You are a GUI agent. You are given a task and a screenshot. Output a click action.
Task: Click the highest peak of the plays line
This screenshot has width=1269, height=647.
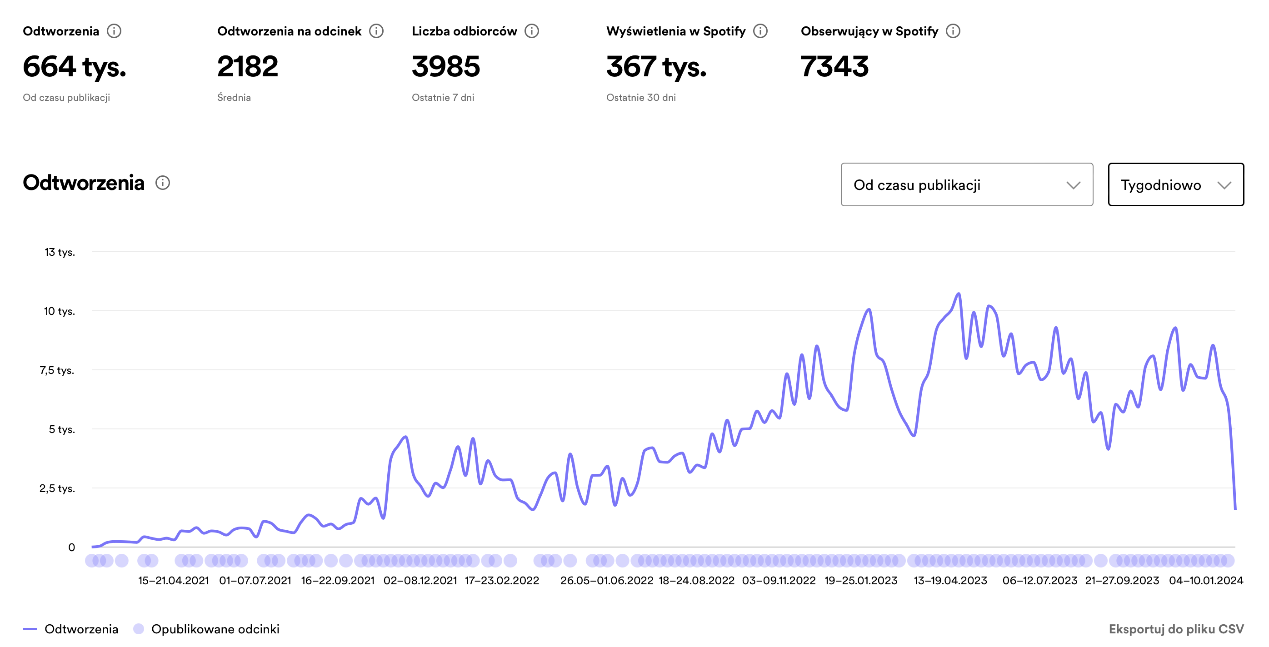959,294
